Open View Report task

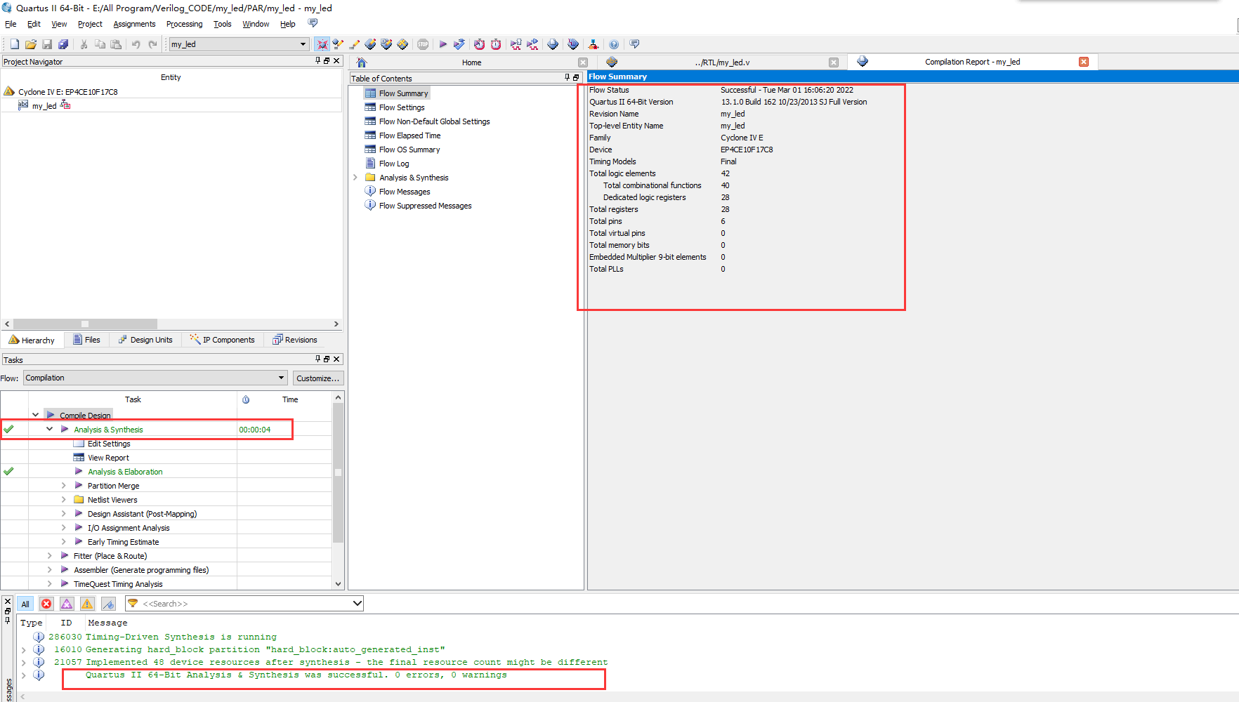click(108, 458)
